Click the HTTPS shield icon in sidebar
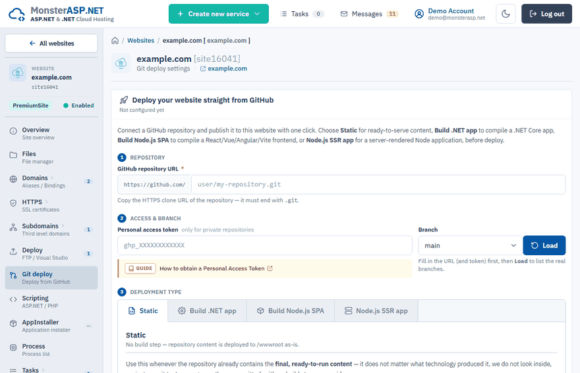 point(13,203)
